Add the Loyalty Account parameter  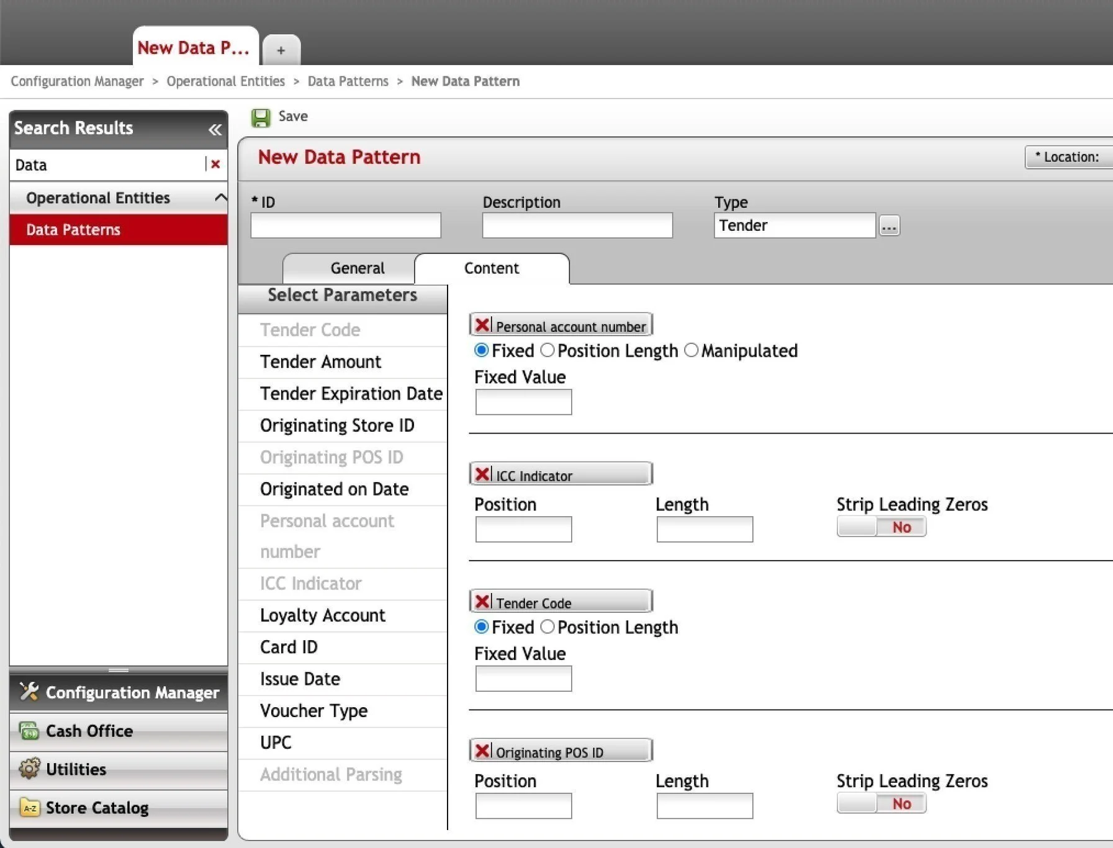click(x=343, y=615)
